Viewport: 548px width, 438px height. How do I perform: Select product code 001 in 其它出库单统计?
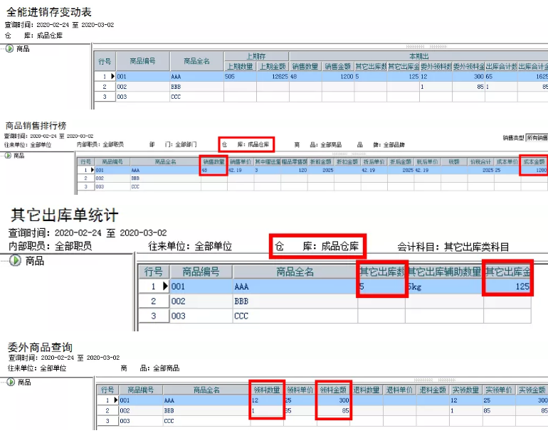[x=201, y=287]
